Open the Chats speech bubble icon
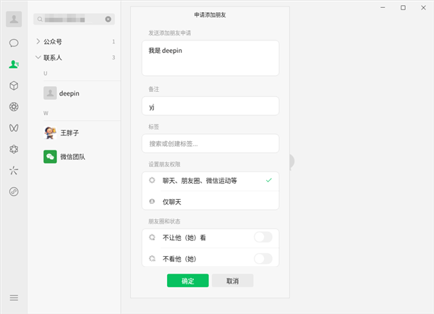This screenshot has width=434, height=314. coord(14,43)
